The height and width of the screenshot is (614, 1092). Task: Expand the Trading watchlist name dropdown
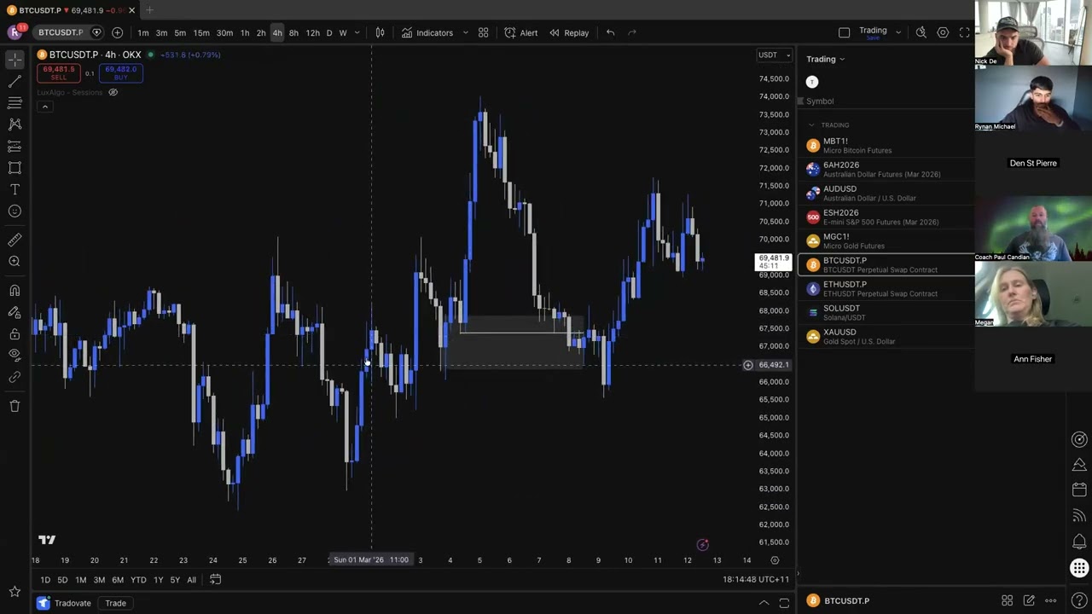(825, 59)
